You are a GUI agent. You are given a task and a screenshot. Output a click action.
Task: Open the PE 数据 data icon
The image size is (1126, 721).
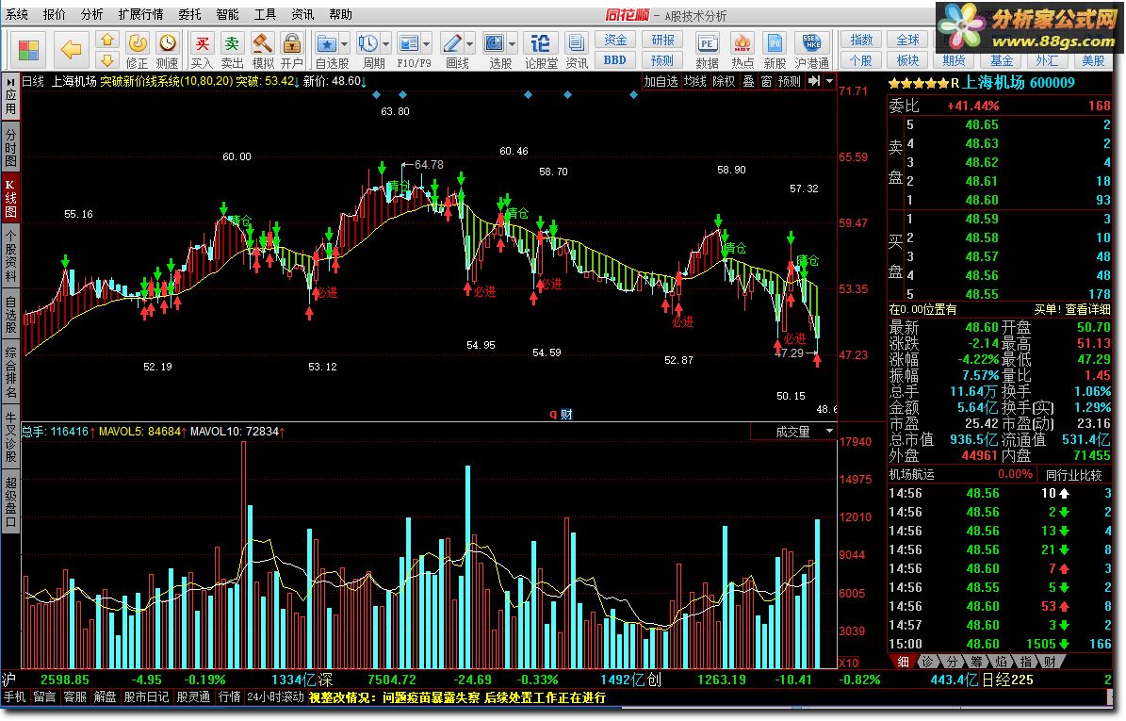click(x=707, y=43)
